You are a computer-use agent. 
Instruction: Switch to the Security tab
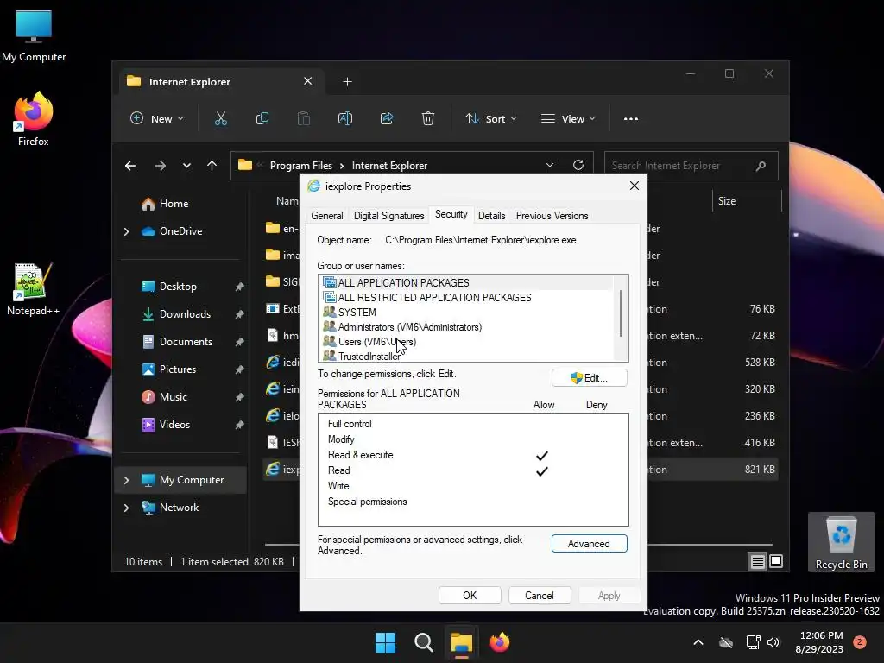click(451, 215)
